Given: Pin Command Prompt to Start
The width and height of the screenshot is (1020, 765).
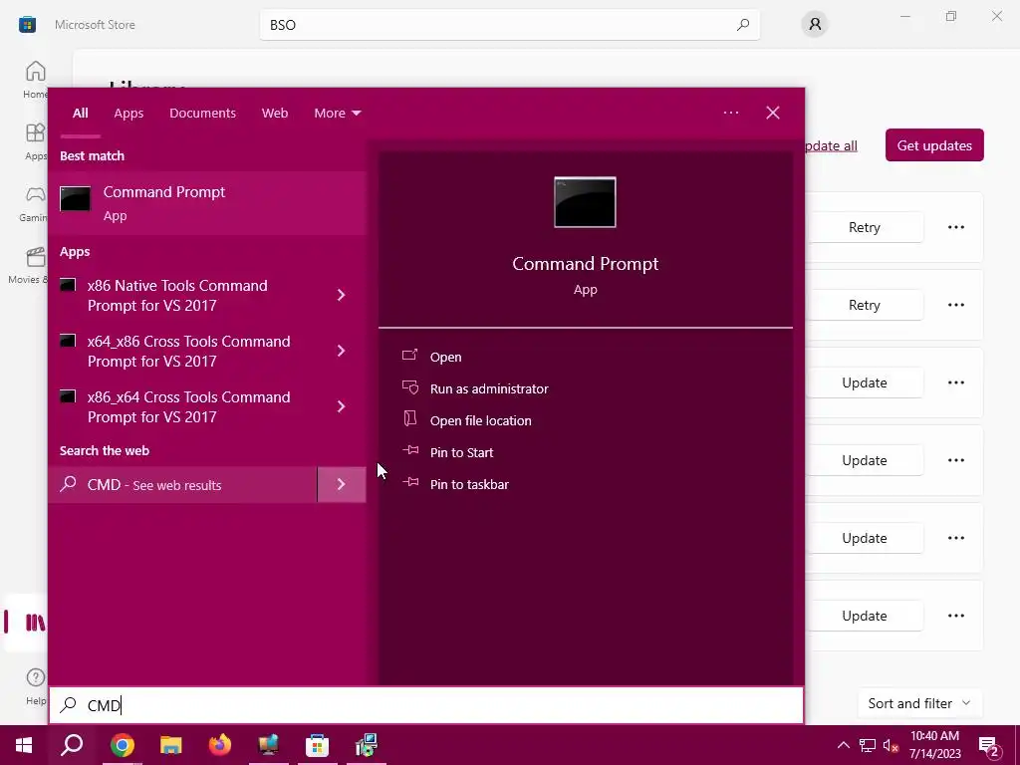Looking at the screenshot, I should coord(461,453).
